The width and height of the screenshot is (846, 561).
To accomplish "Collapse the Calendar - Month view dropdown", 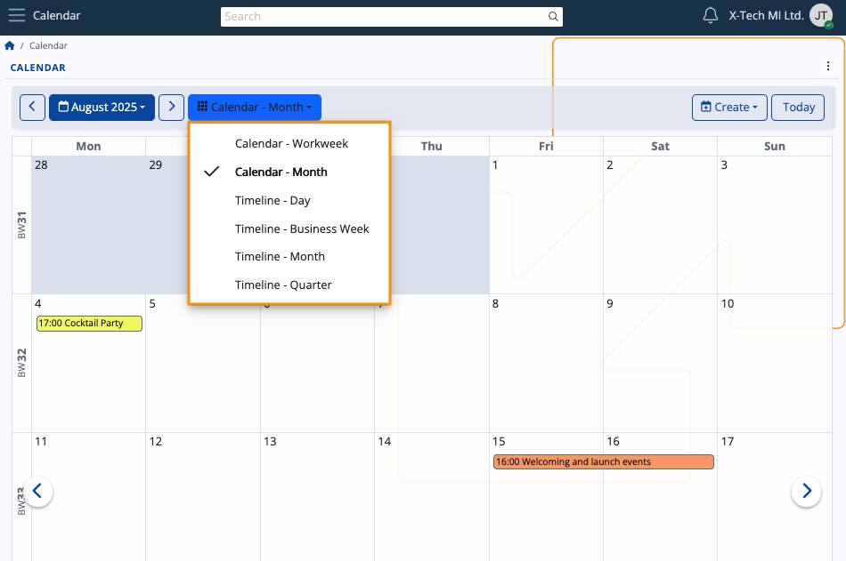I will click(x=255, y=108).
